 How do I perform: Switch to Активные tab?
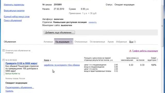[48, 42]
